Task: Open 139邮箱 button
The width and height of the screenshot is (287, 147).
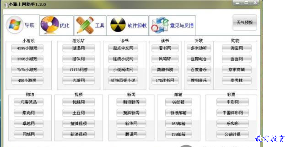Action: 178,134
